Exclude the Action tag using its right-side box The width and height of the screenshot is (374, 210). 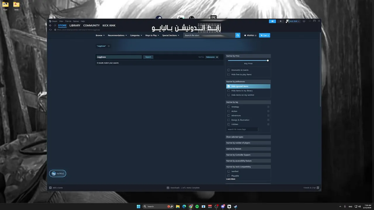coord(268,111)
